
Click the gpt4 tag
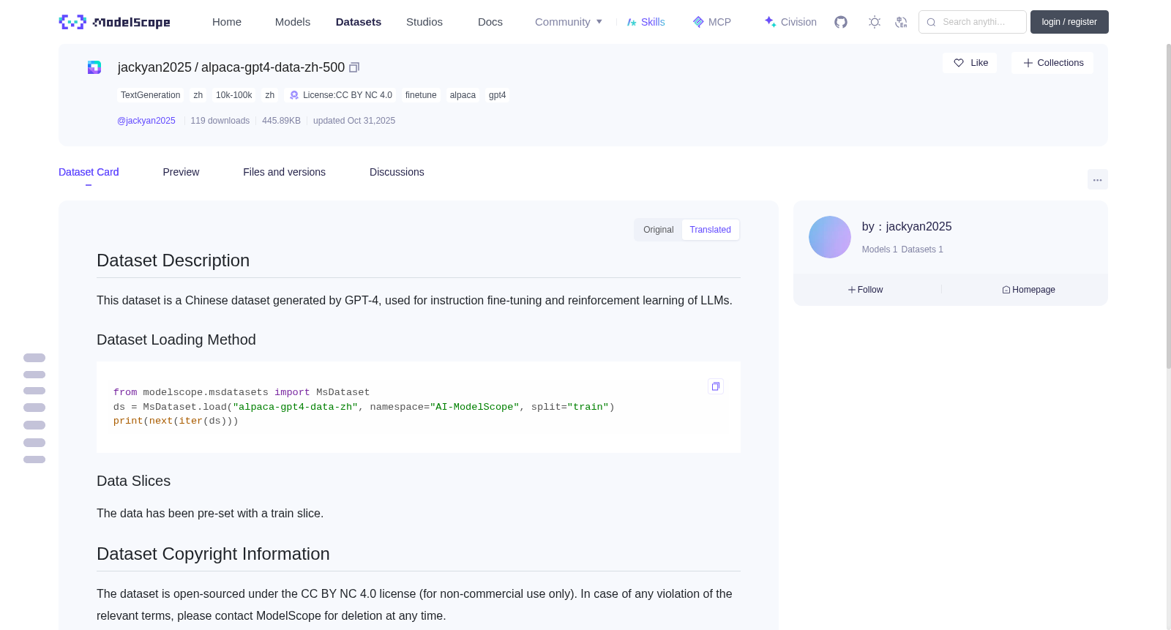coord(498,95)
